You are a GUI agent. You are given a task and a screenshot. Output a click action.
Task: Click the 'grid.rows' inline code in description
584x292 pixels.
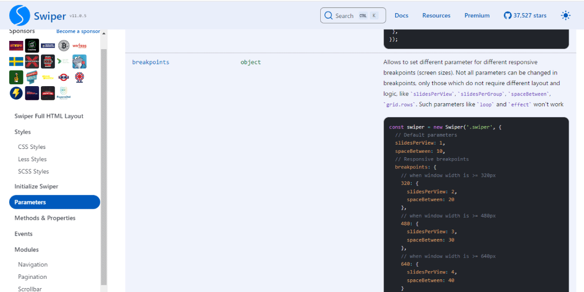click(x=400, y=105)
